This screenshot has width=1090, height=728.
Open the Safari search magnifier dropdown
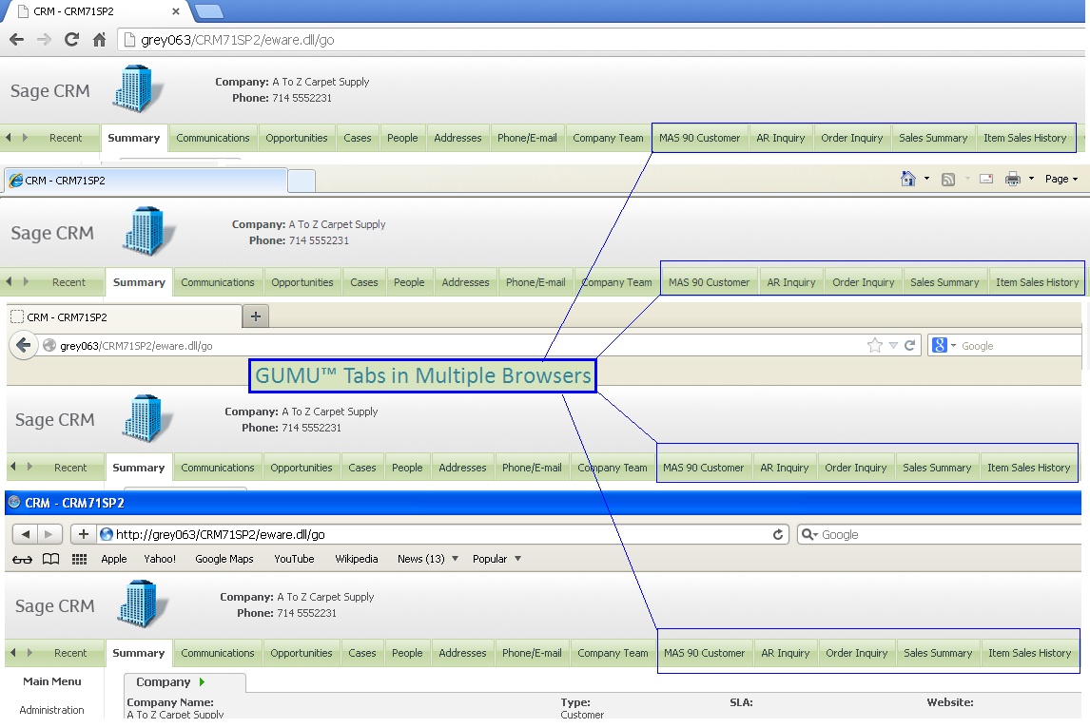coord(809,534)
